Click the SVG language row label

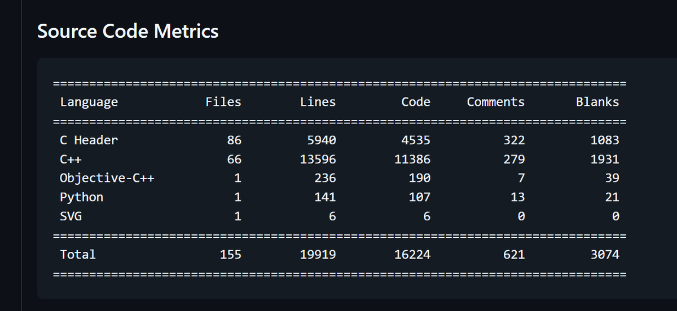[71, 216]
